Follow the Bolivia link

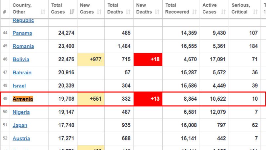pyautogui.click(x=21, y=59)
